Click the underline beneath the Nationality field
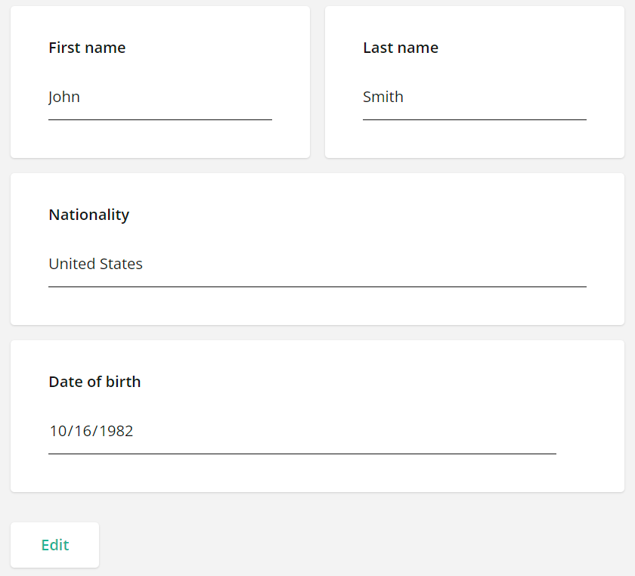 pos(317,286)
